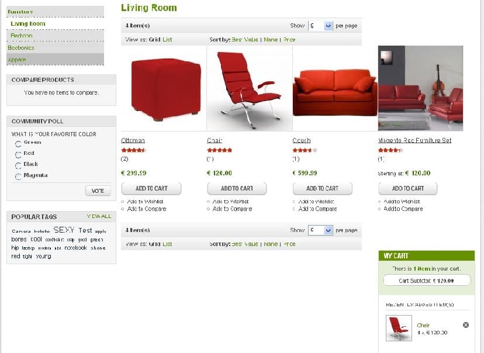
Task: View all popular tags
Action: (99, 216)
